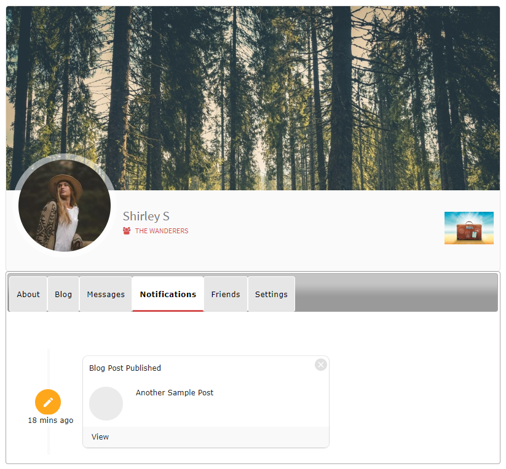The width and height of the screenshot is (506, 469).
Task: Click the orange pencil notification icon
Action: click(x=48, y=402)
